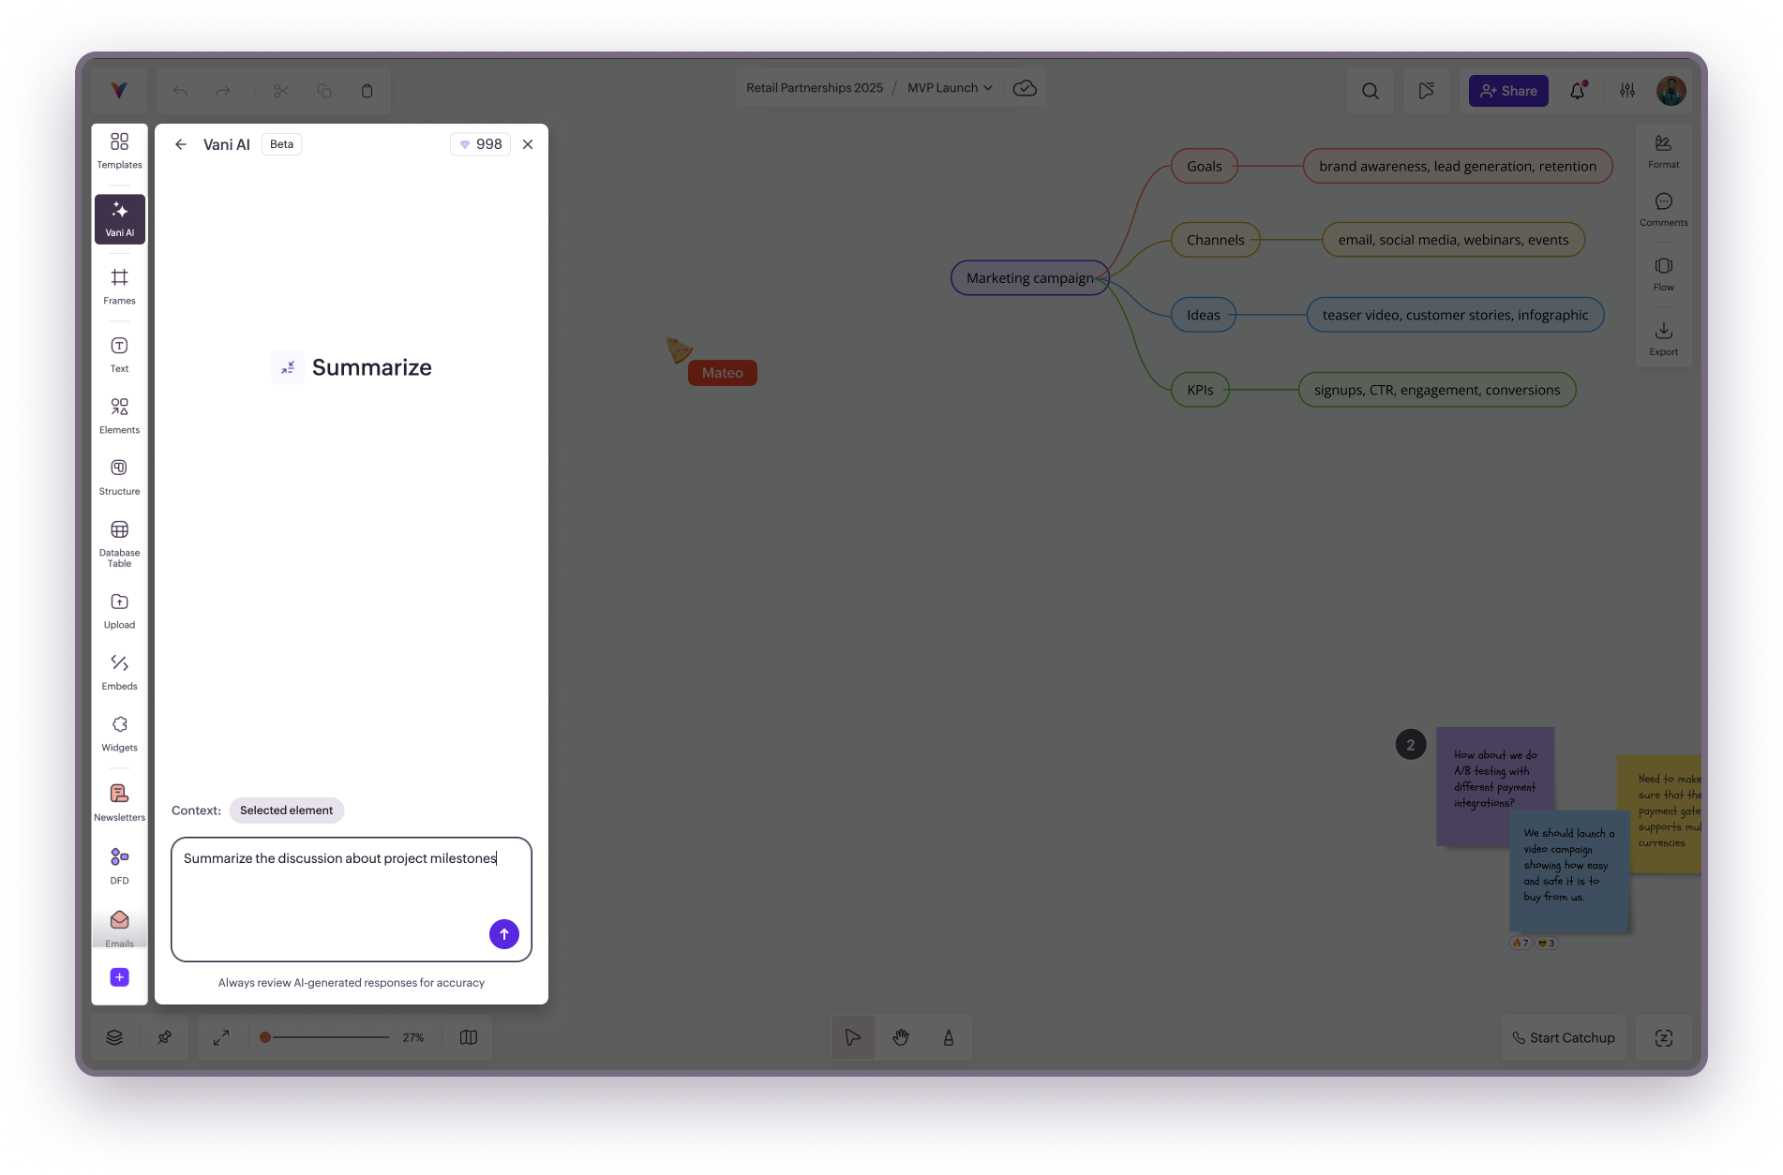Pick the Text tool in sidebar
The width and height of the screenshot is (1783, 1175).
click(119, 355)
